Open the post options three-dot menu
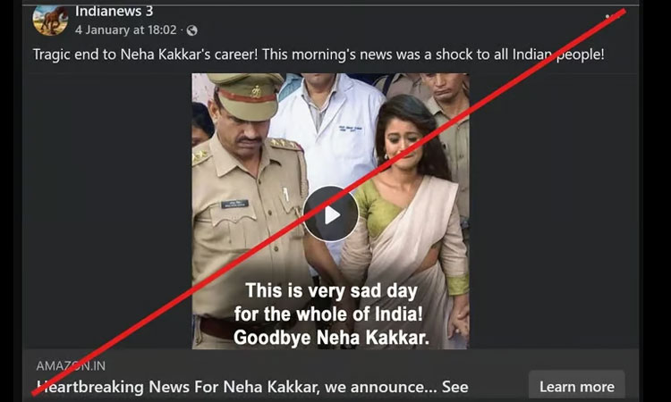This screenshot has width=671, height=402. pos(613,17)
